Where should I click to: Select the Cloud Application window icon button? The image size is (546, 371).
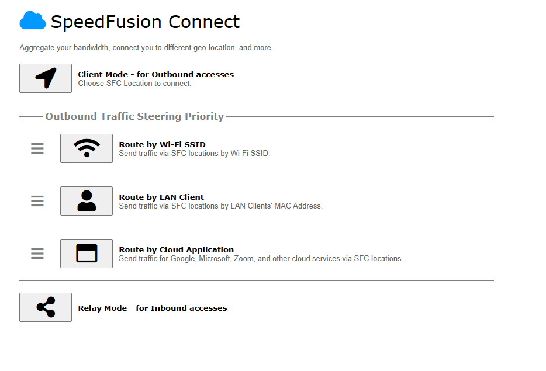coord(87,254)
